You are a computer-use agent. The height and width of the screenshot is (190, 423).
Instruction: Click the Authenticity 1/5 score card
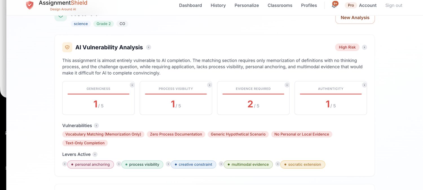click(331, 98)
